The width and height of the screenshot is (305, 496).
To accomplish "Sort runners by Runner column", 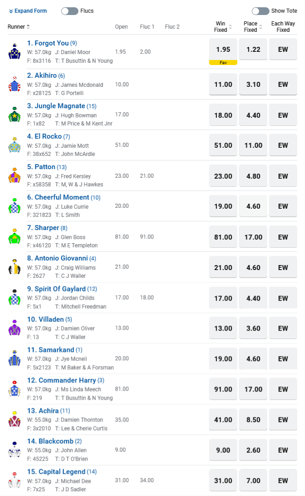I will (x=19, y=27).
